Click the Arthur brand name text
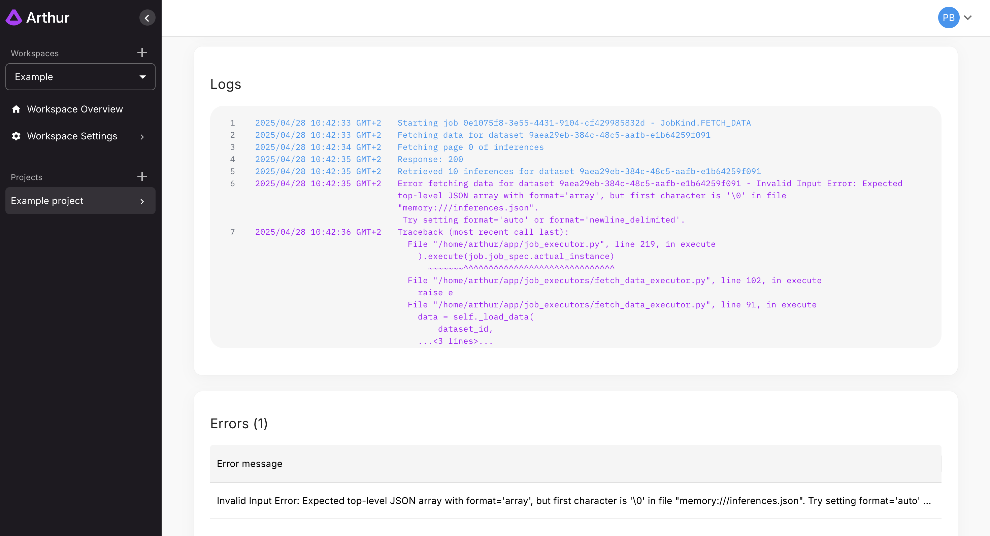The height and width of the screenshot is (536, 990). (x=48, y=18)
